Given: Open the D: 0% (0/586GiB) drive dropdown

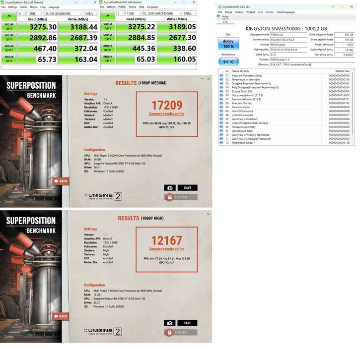Looking at the screenshot, I should click(64, 13).
